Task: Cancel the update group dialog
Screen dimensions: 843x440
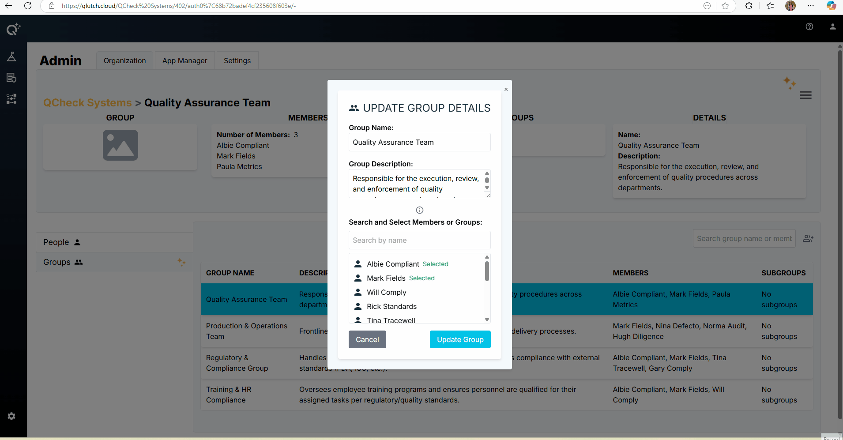Action: pos(367,339)
